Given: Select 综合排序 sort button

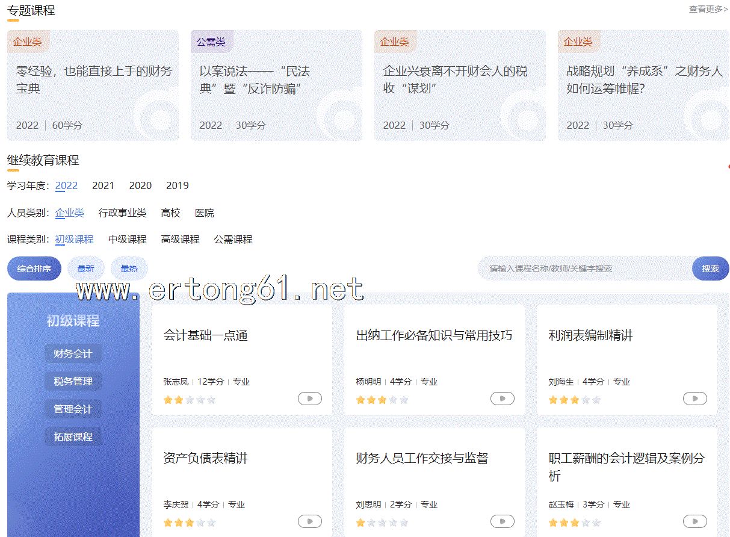Looking at the screenshot, I should click(34, 268).
